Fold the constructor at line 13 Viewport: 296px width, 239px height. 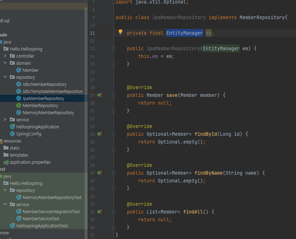[113, 49]
